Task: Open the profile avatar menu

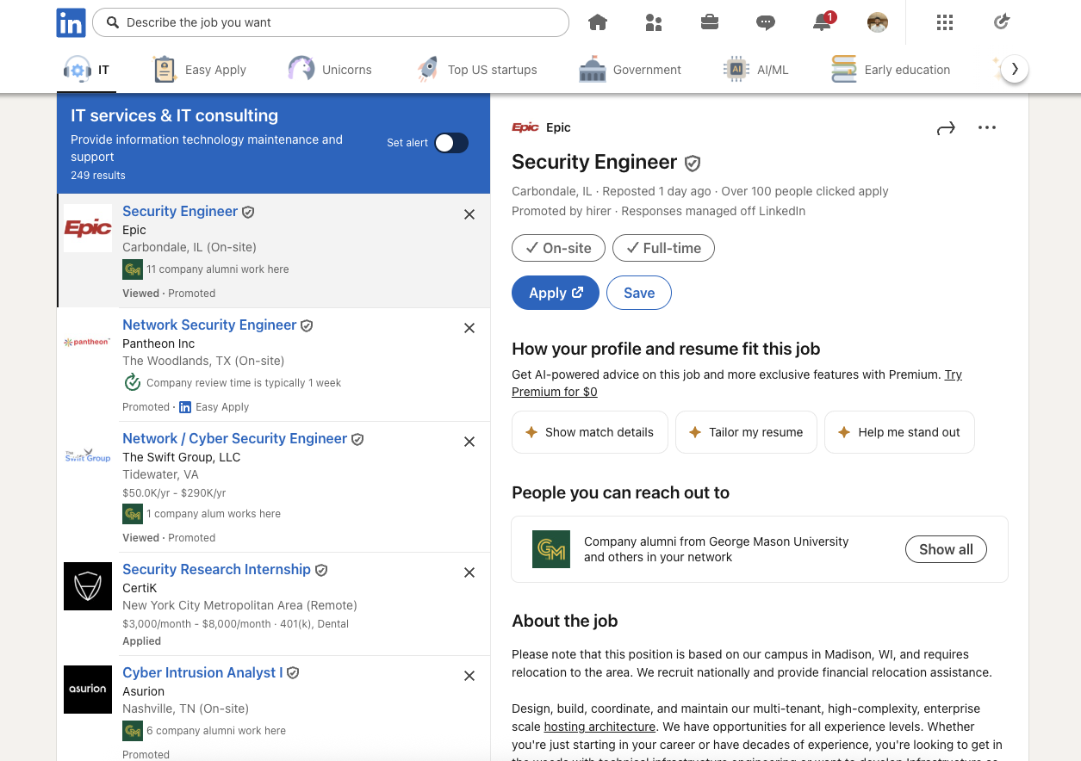Action: (878, 22)
